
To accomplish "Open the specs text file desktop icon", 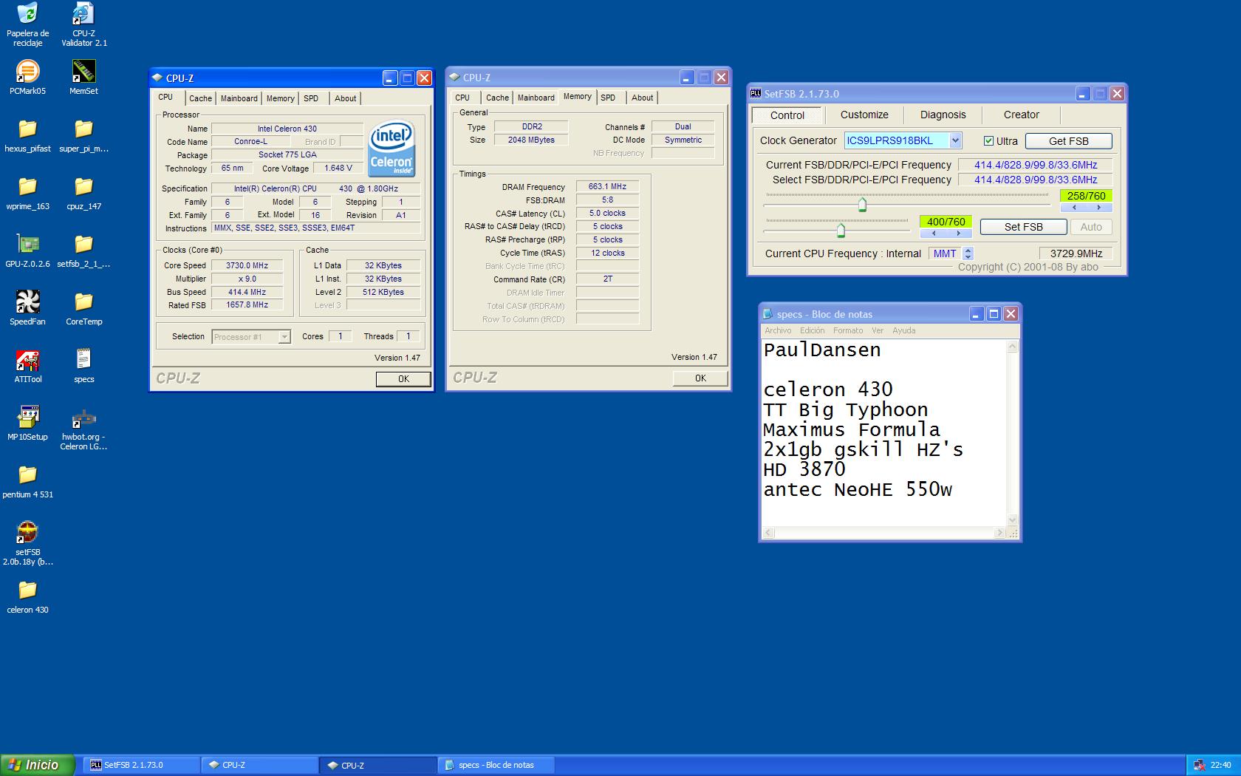I will (x=83, y=366).
